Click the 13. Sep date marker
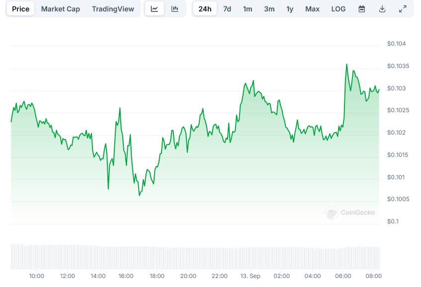This screenshot has width=421, height=287. [251, 276]
